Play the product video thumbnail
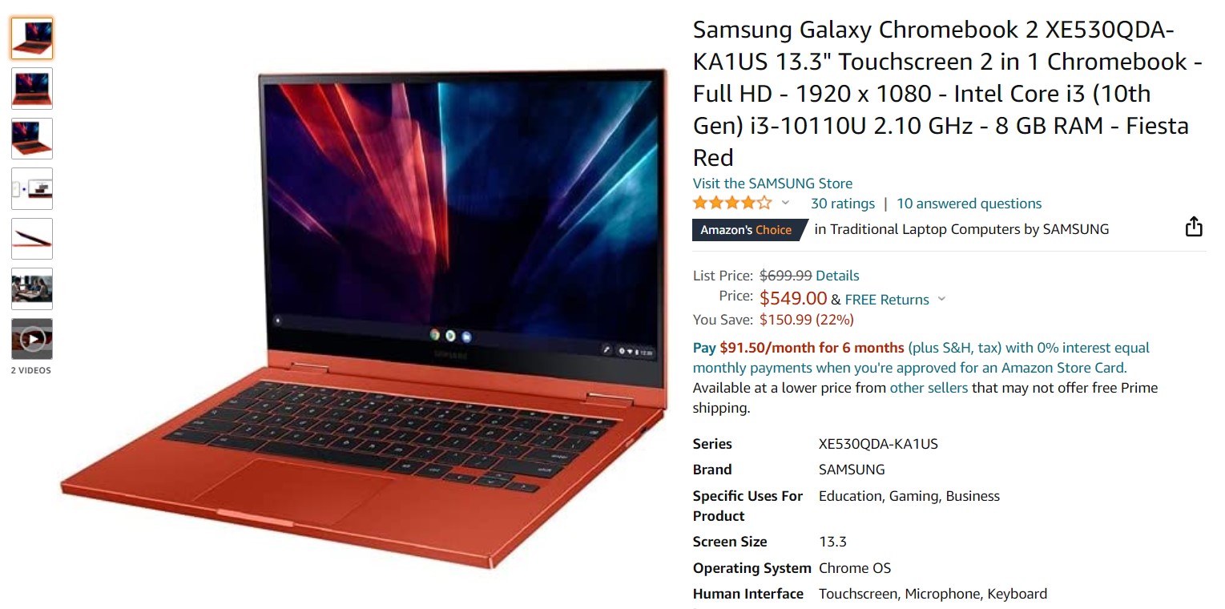 point(32,339)
